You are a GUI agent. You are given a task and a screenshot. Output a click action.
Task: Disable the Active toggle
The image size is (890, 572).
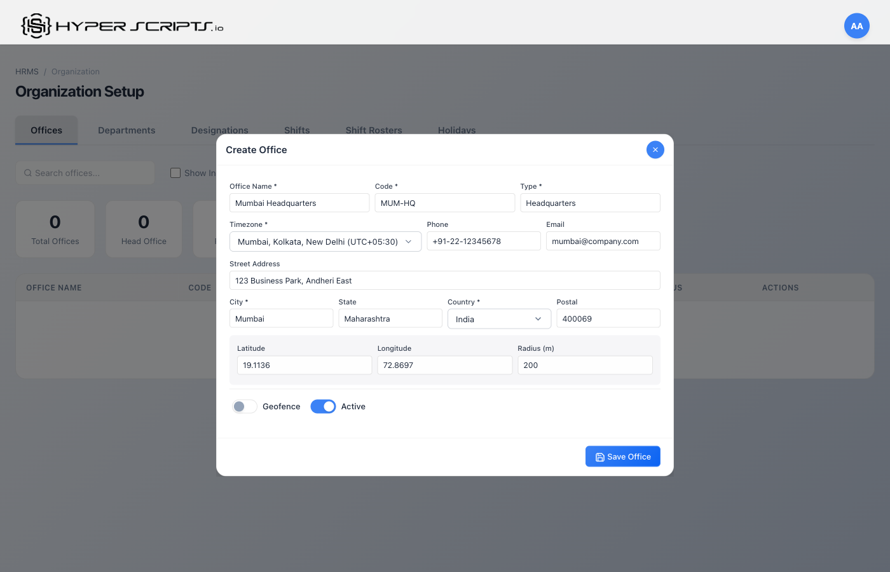click(x=323, y=406)
